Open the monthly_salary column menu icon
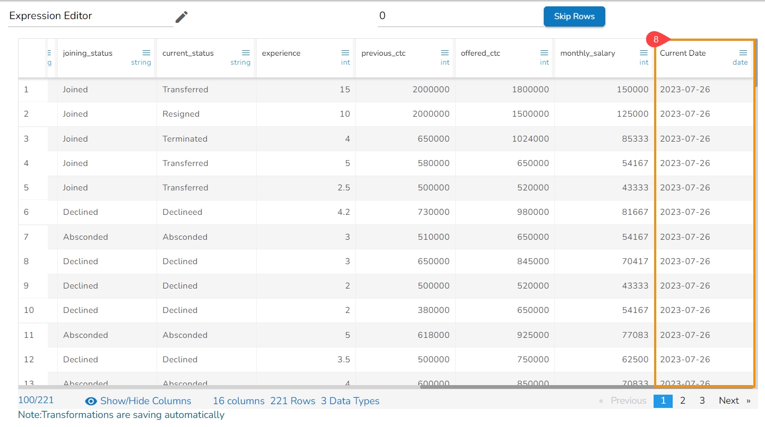Screen dimensions: 765x427 point(644,53)
